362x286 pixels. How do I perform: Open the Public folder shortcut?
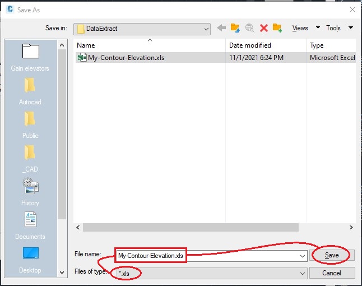30,125
